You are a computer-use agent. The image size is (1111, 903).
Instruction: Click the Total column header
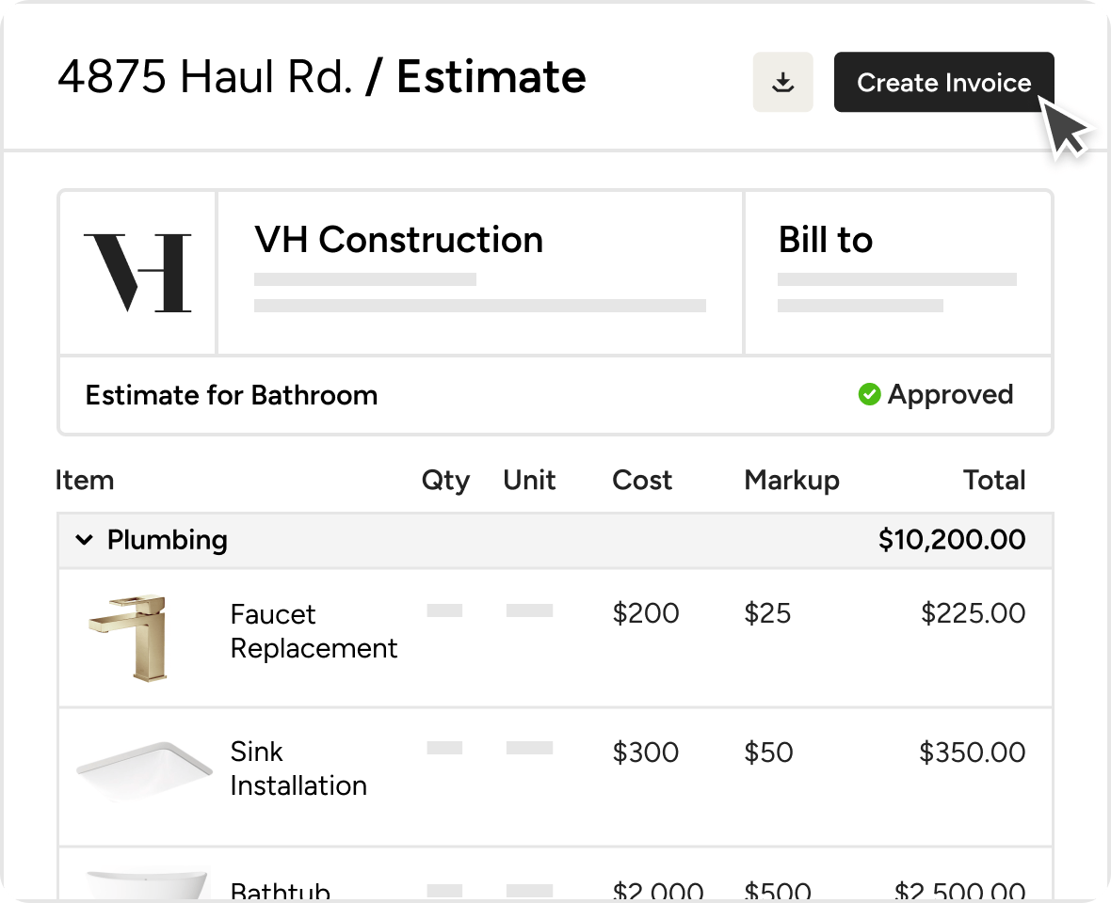(x=993, y=481)
